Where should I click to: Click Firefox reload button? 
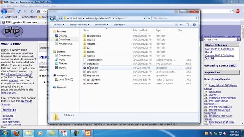pyautogui.click(x=19, y=11)
